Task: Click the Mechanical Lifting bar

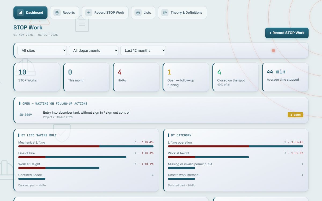Action: click(x=86, y=146)
